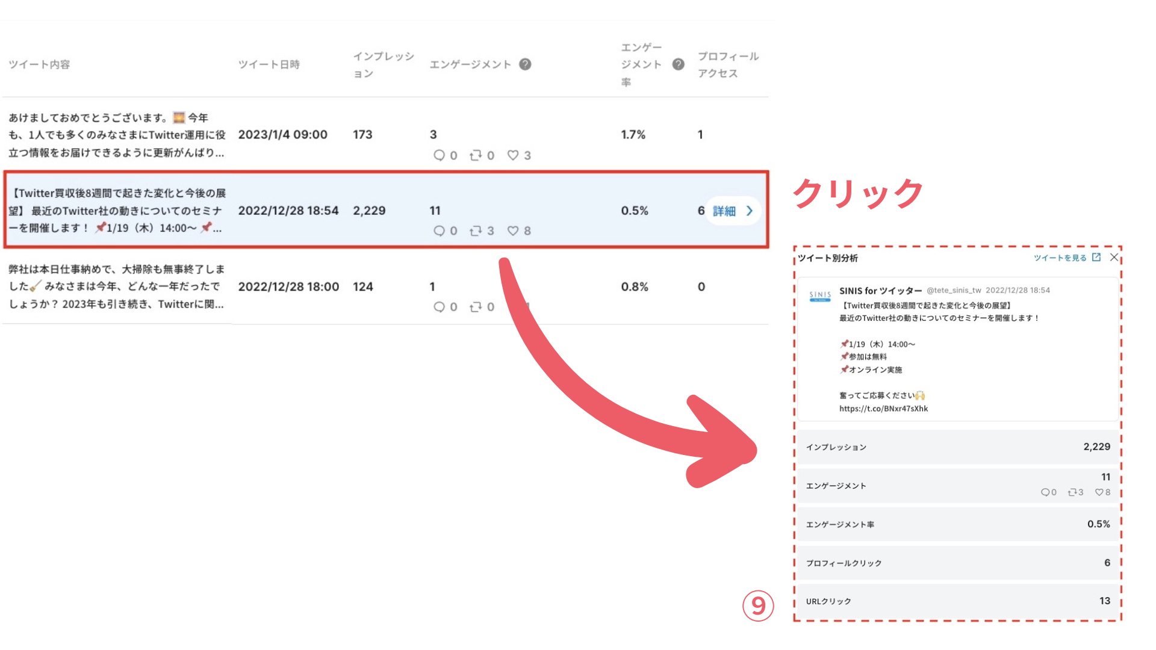This screenshot has width=1156, height=650.
Task: Sort by ツイート内容 column header
Action: coord(39,64)
